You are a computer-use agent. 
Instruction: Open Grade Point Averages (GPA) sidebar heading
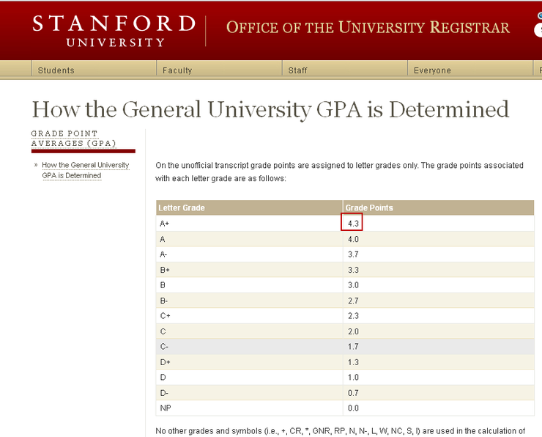[74, 139]
